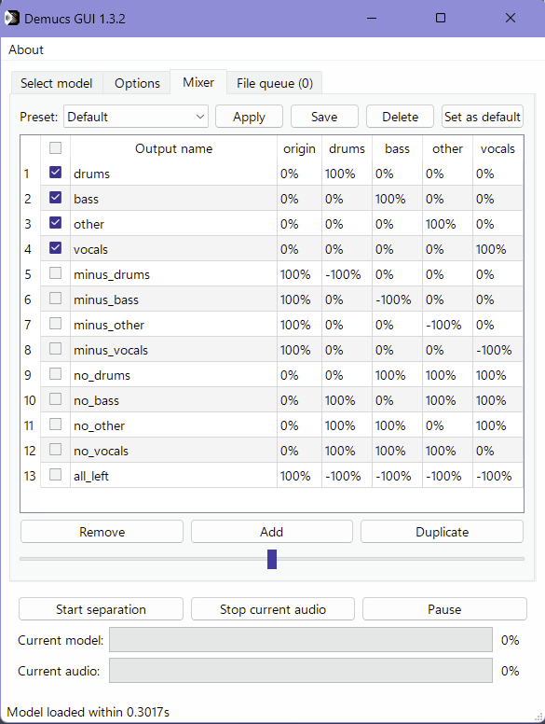The image size is (545, 724).
Task: Click the vocals column header
Action: [x=497, y=148]
